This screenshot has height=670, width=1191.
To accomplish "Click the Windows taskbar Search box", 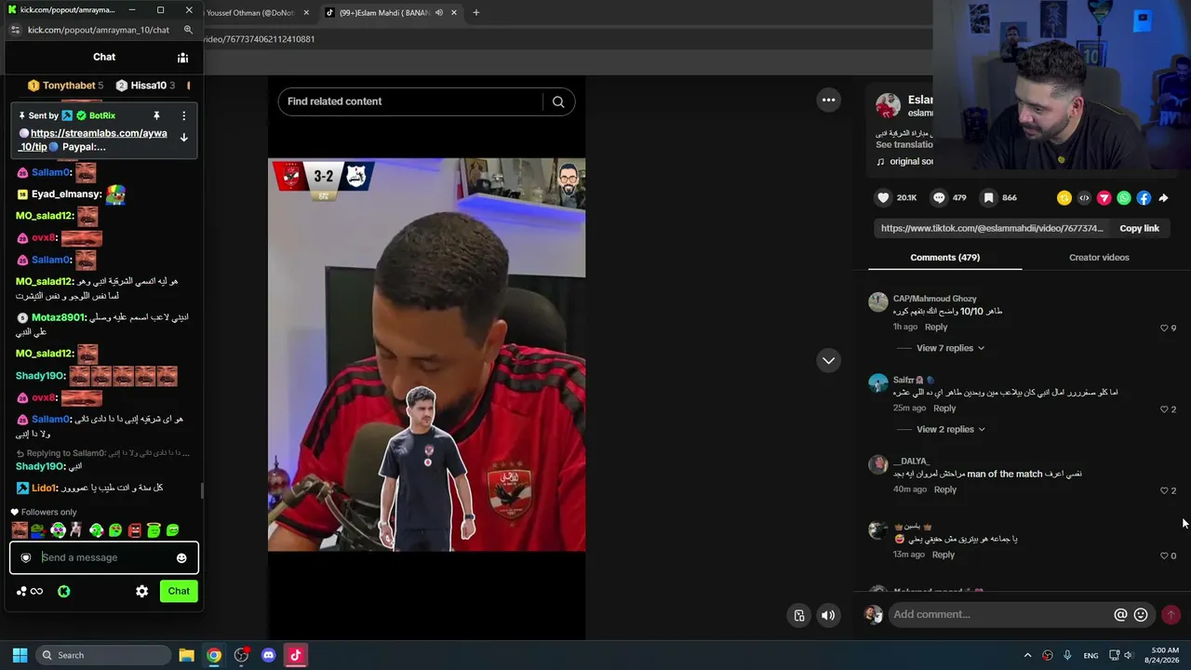I will 102,655.
